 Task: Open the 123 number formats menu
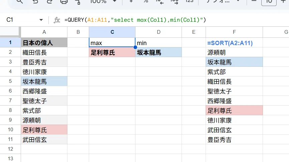(190, 1)
